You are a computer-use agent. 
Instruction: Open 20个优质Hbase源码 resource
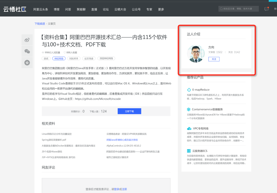click(x=52, y=152)
